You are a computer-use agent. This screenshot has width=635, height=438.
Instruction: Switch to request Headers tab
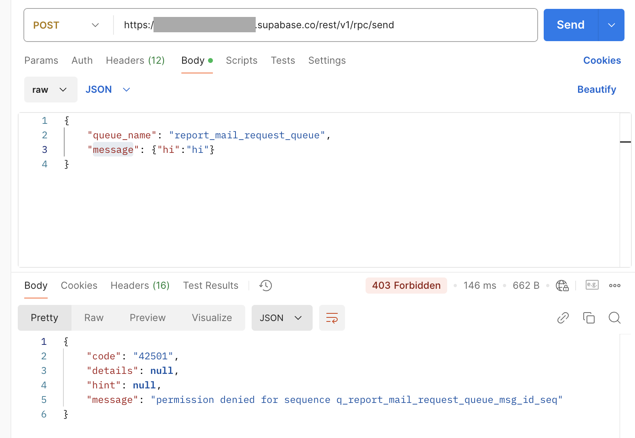[x=135, y=60]
